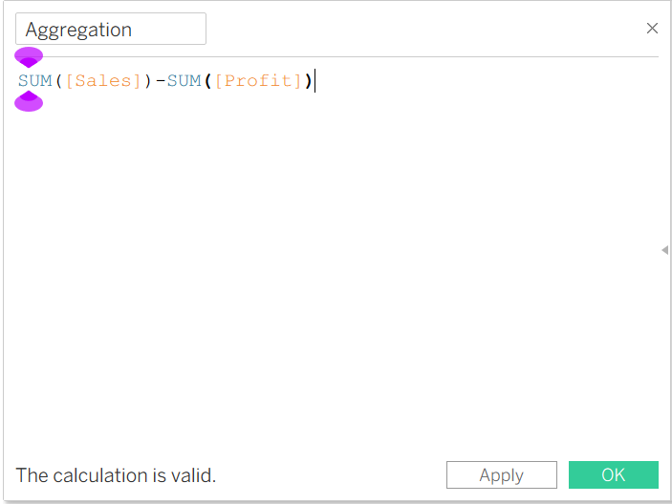Click the Apply button
The image size is (672, 504).
click(502, 474)
